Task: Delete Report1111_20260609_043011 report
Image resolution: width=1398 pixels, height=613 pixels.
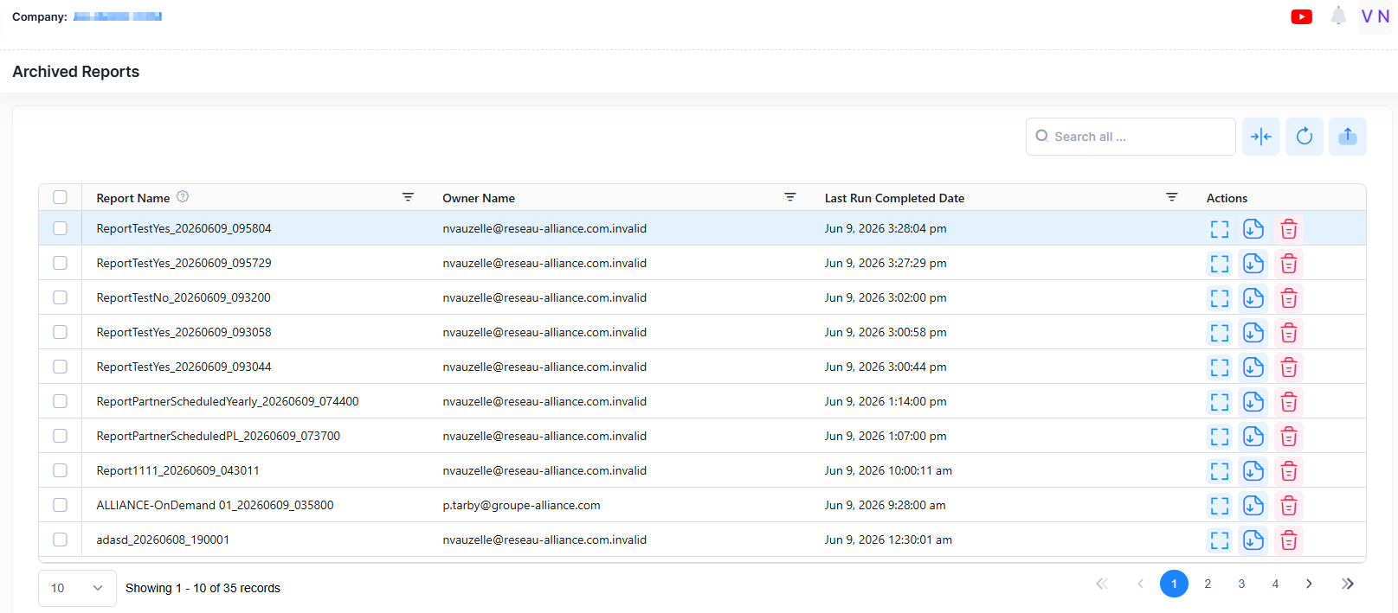Action: [1289, 471]
